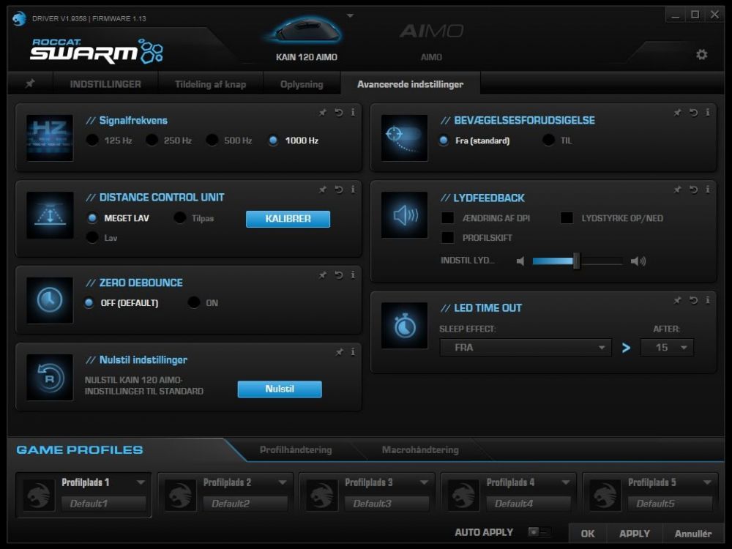The height and width of the screenshot is (549, 732).
Task: Show info for the Zero Debounce panel
Action: 353,275
